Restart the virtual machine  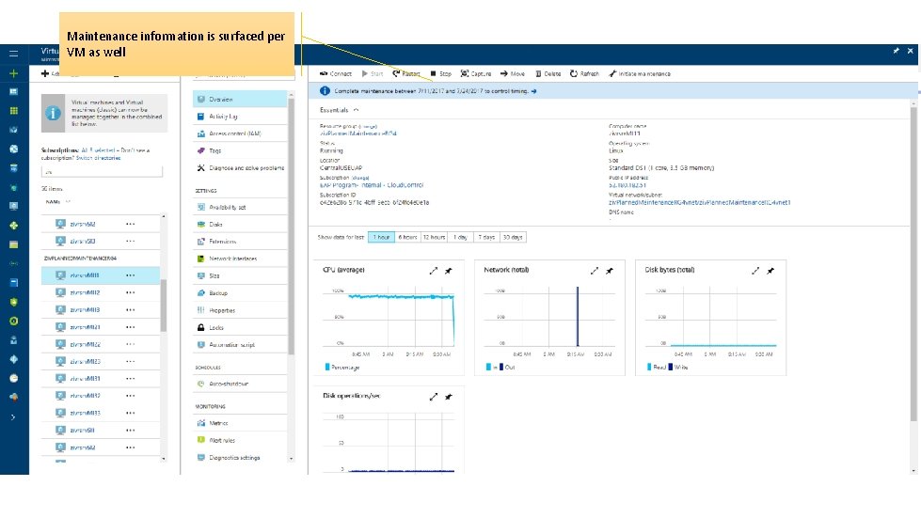pos(406,74)
